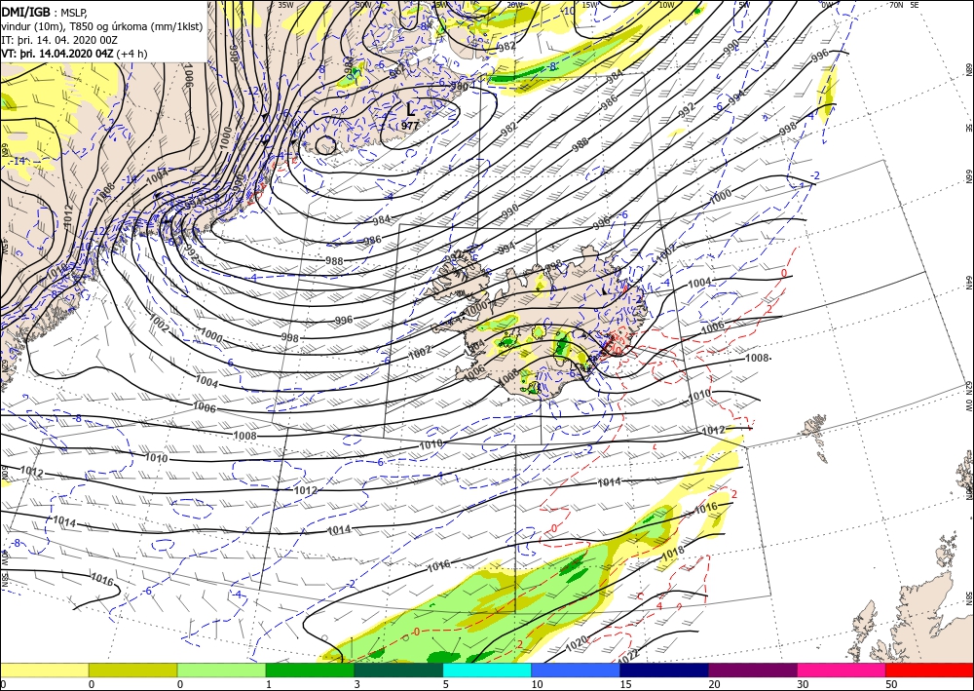Click the '1022' isobar label
The width and height of the screenshot is (974, 691).
tap(628, 656)
